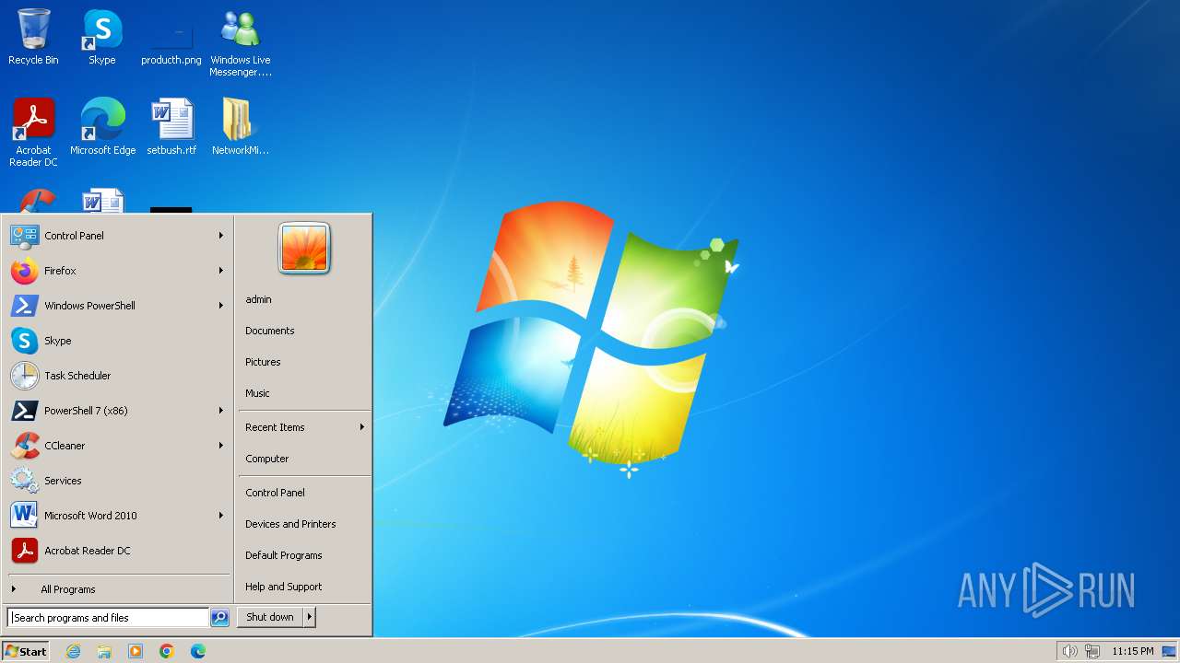Click the 11:15 PM taskbar clock

pos(1132,651)
